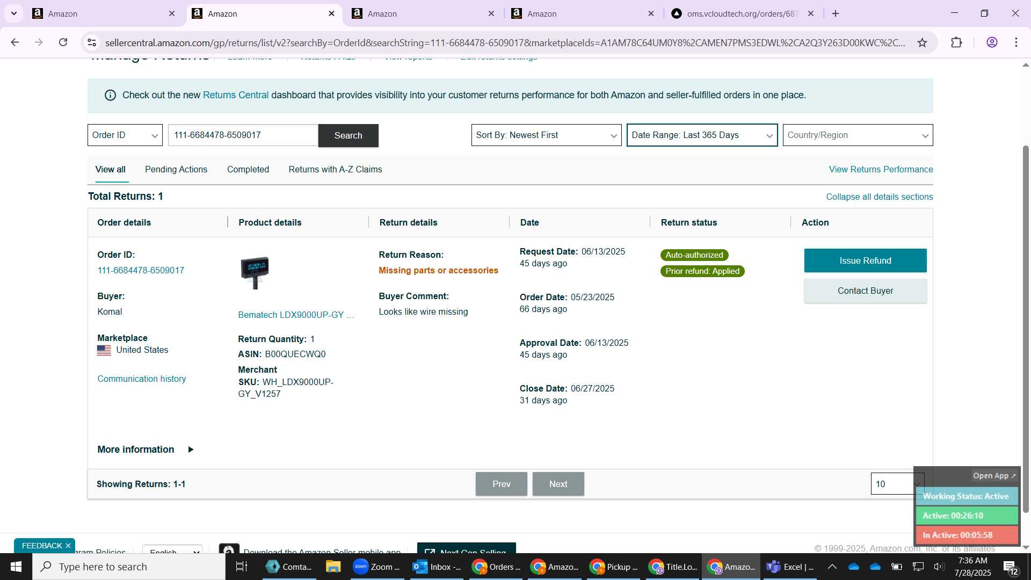The image size is (1031, 580).
Task: Open the Chrome profile avatar icon
Action: (992, 42)
